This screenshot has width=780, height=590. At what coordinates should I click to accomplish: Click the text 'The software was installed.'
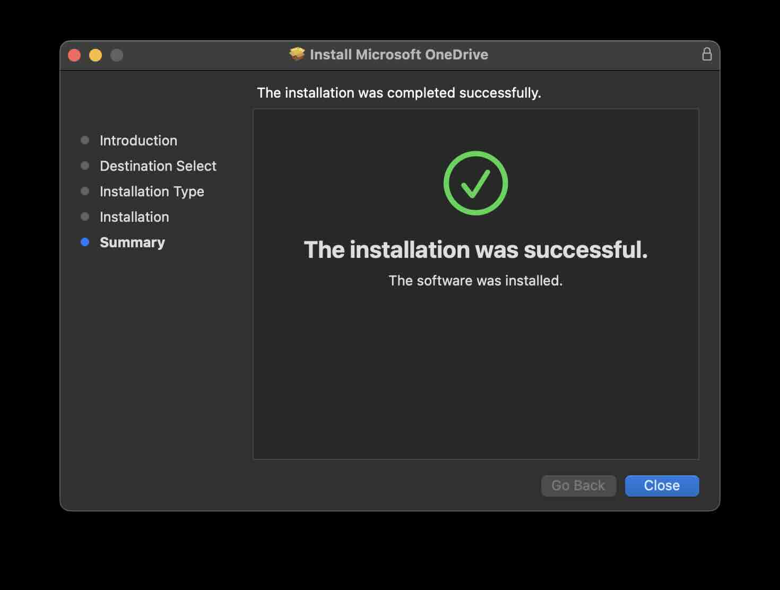point(476,280)
